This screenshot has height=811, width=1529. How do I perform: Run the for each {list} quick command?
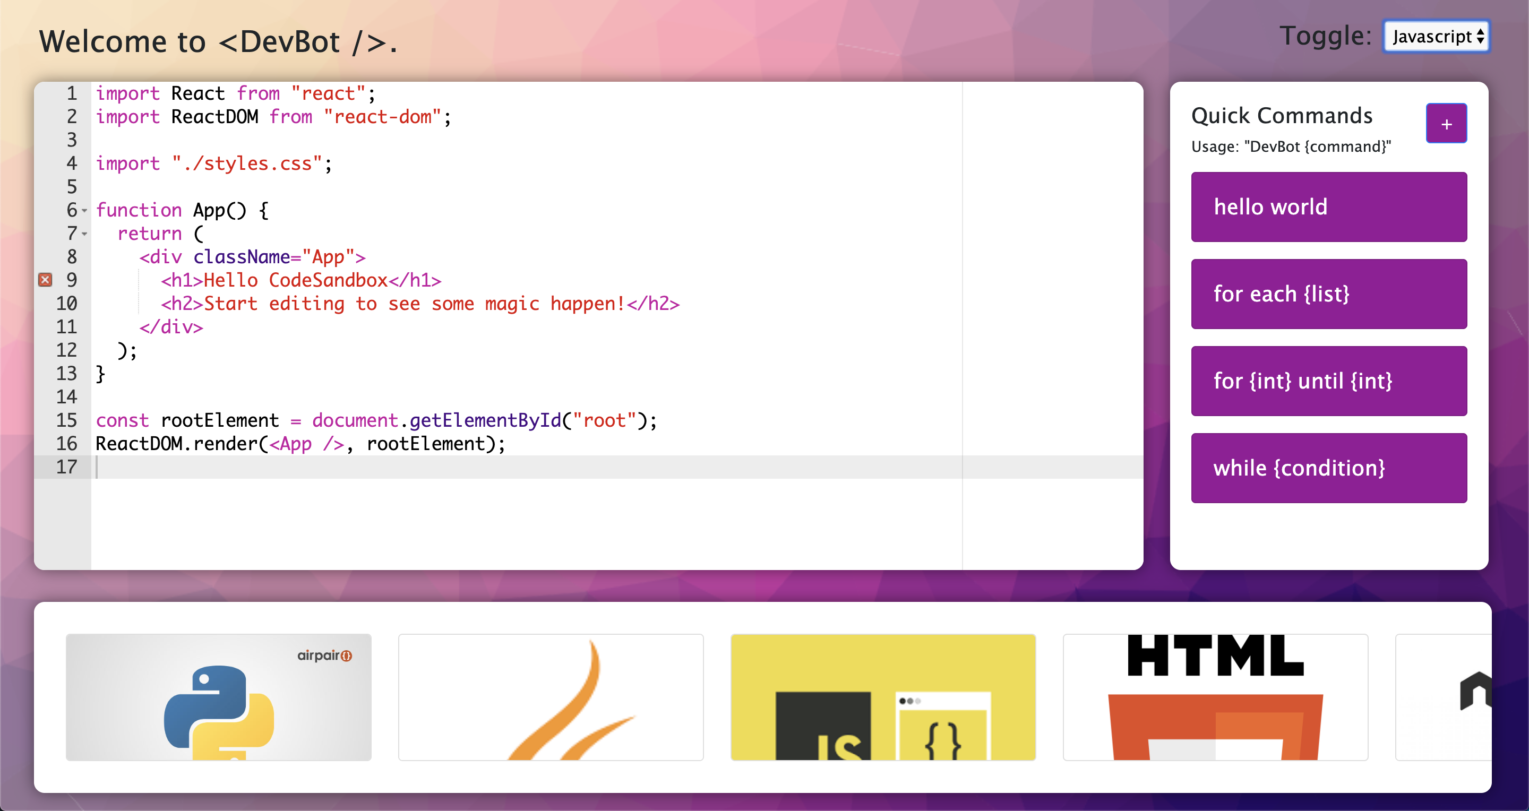1328,294
